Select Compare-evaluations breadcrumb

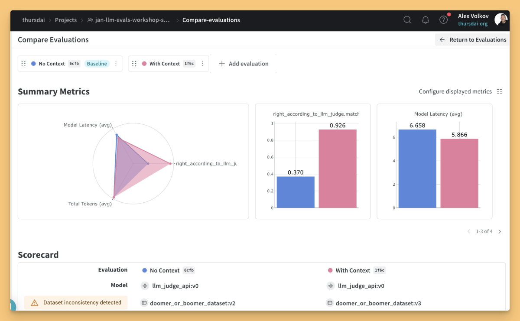click(x=211, y=20)
